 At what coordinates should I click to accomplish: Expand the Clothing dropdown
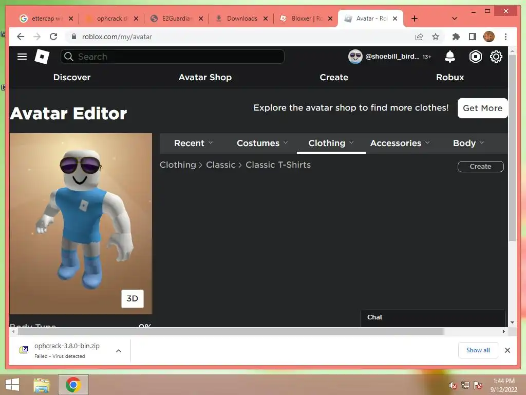[331, 143]
